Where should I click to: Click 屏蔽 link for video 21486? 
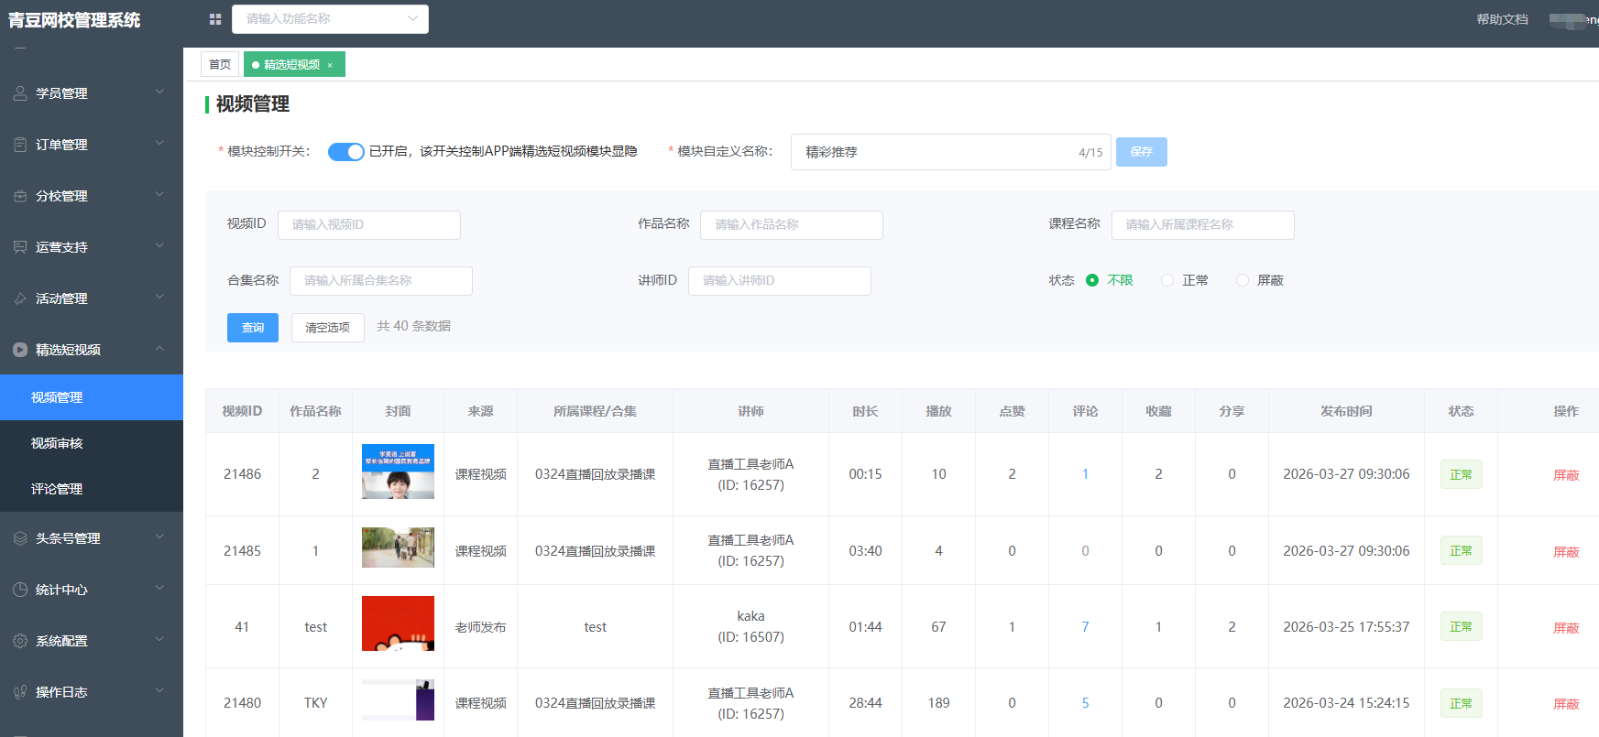pos(1566,475)
